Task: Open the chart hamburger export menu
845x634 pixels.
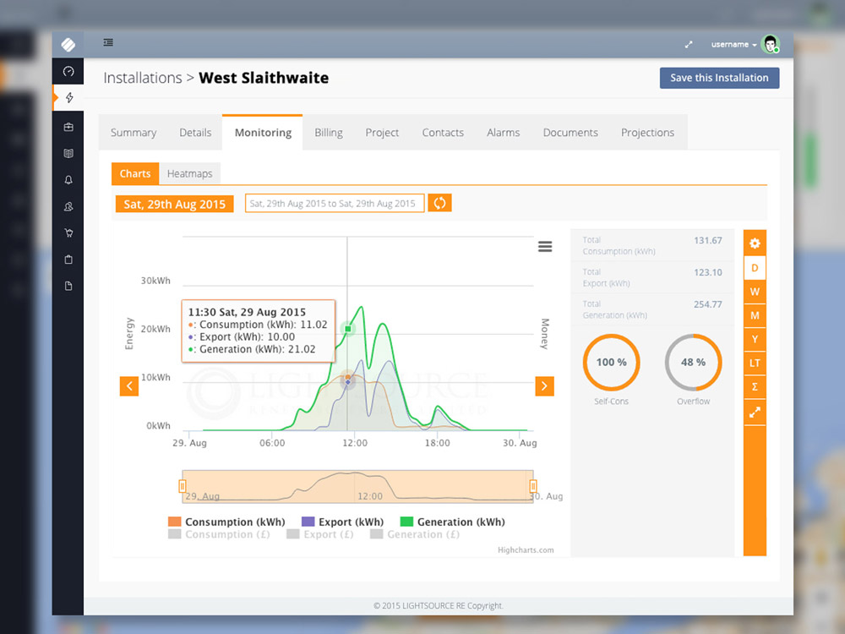Action: pos(545,247)
